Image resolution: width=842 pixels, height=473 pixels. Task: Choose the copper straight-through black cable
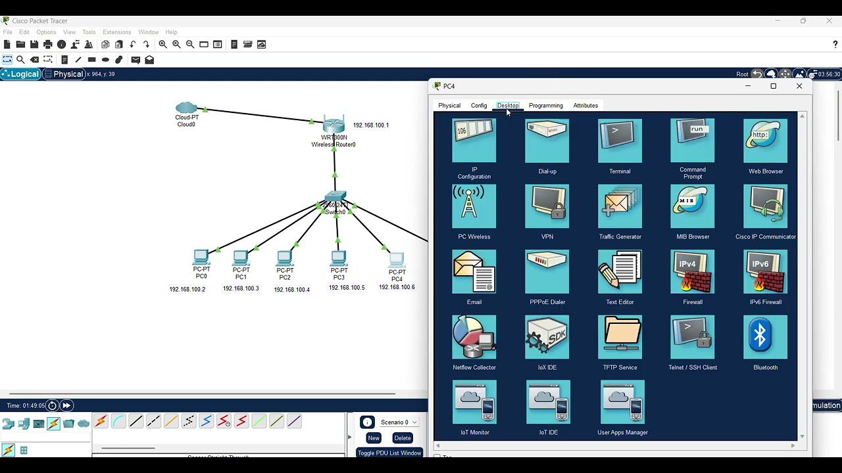coord(136,422)
